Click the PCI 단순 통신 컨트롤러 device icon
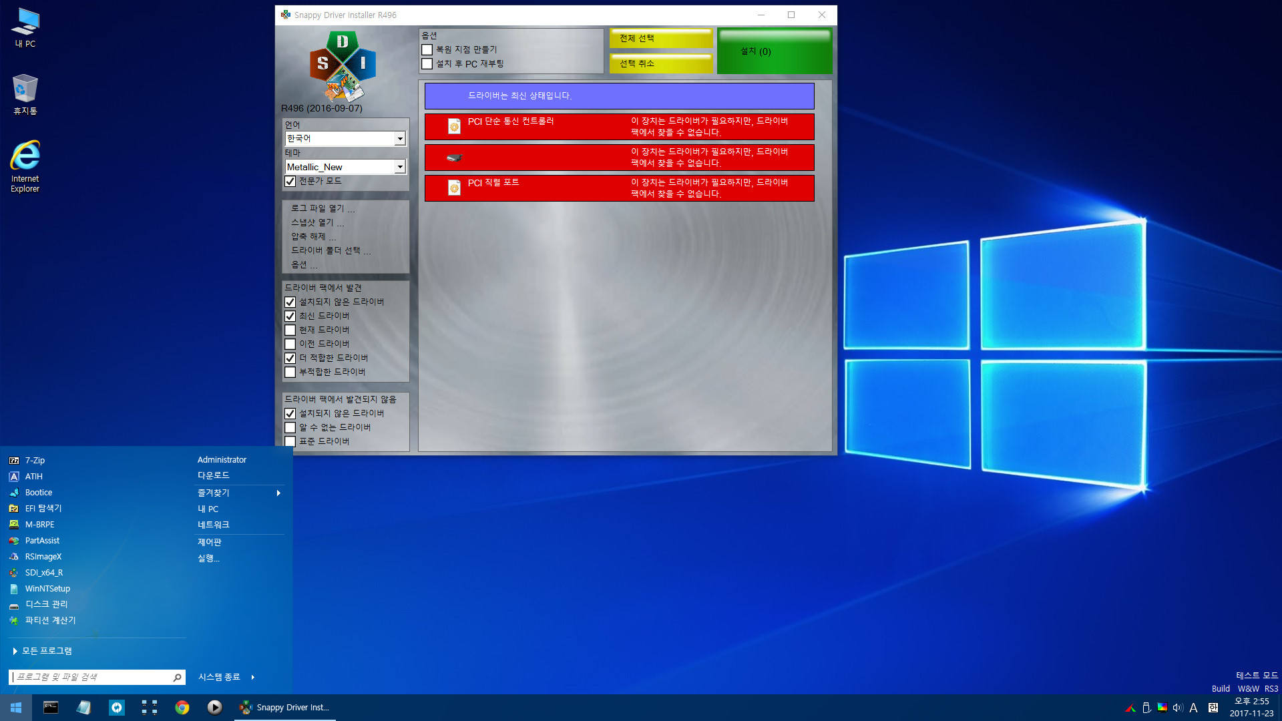The height and width of the screenshot is (721, 1282). [454, 126]
